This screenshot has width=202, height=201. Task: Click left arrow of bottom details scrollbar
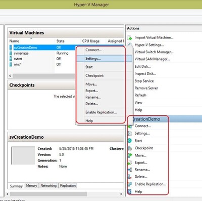click(x=8, y=194)
